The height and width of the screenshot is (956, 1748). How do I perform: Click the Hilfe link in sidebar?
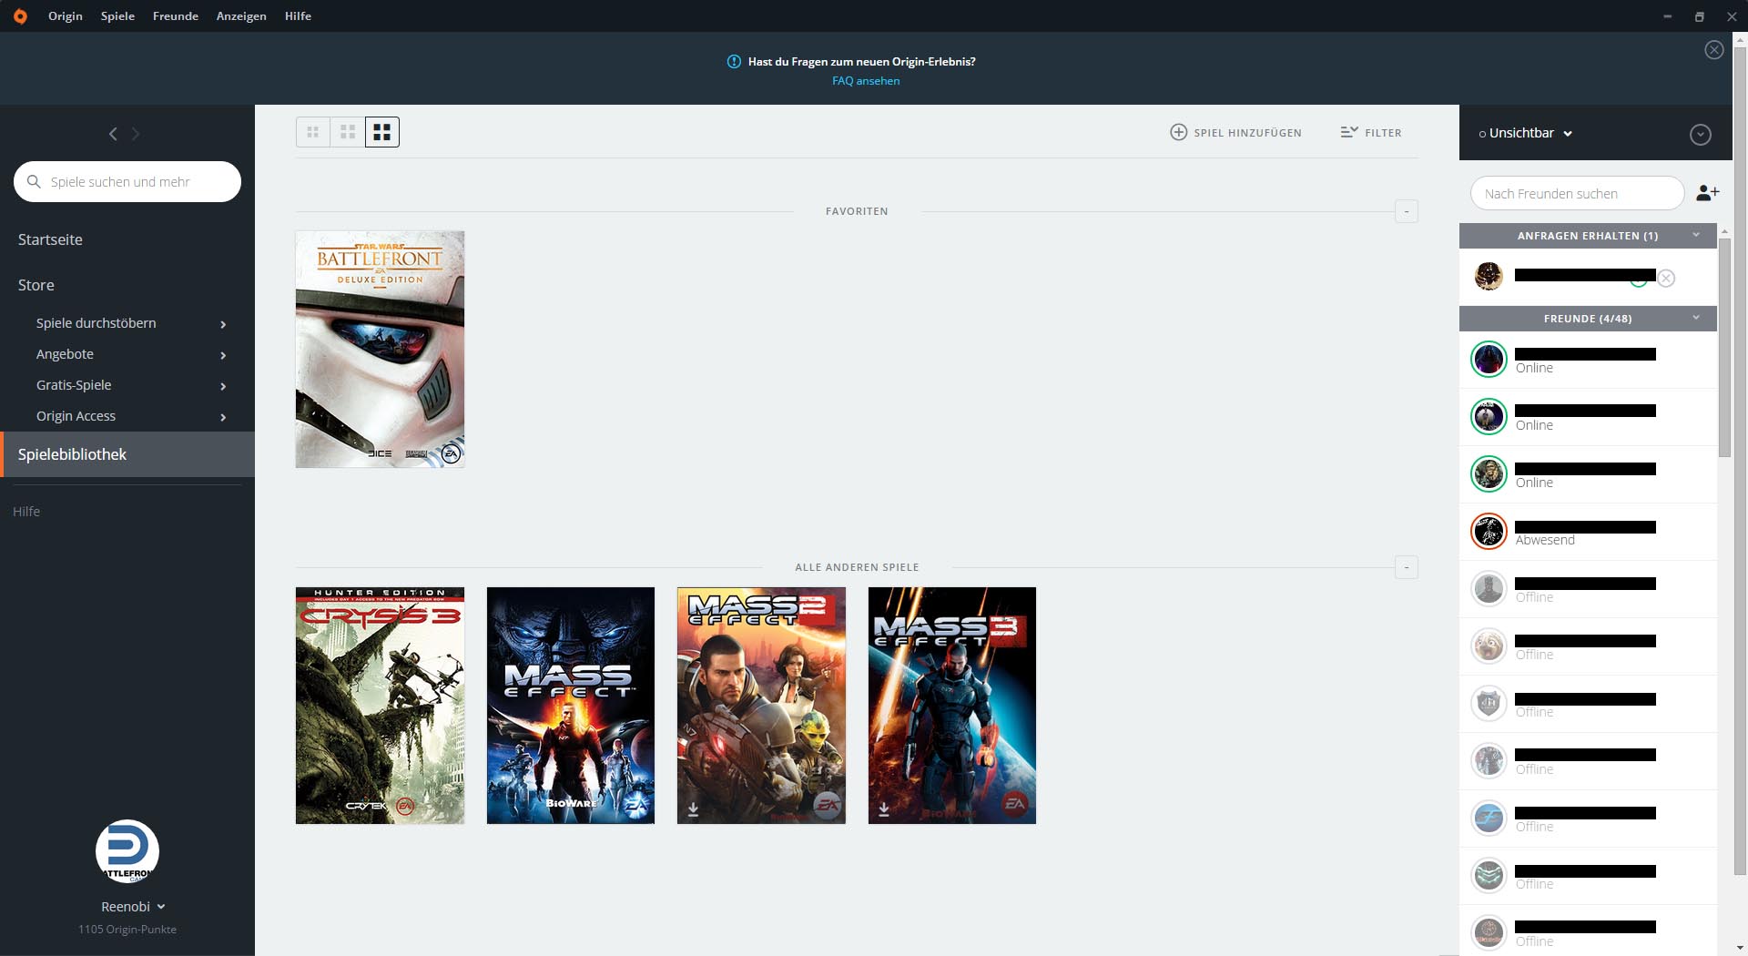pos(26,512)
